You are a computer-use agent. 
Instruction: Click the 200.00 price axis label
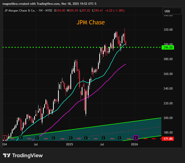point(168,118)
